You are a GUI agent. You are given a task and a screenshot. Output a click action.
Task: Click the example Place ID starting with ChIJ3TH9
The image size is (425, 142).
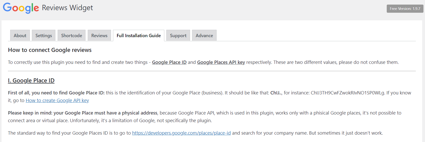347,93
